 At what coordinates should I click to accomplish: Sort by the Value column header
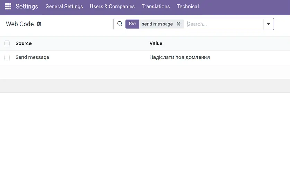(156, 43)
